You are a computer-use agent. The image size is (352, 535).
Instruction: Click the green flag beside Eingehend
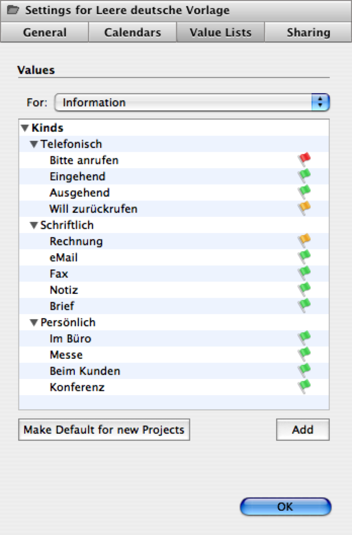(x=304, y=175)
